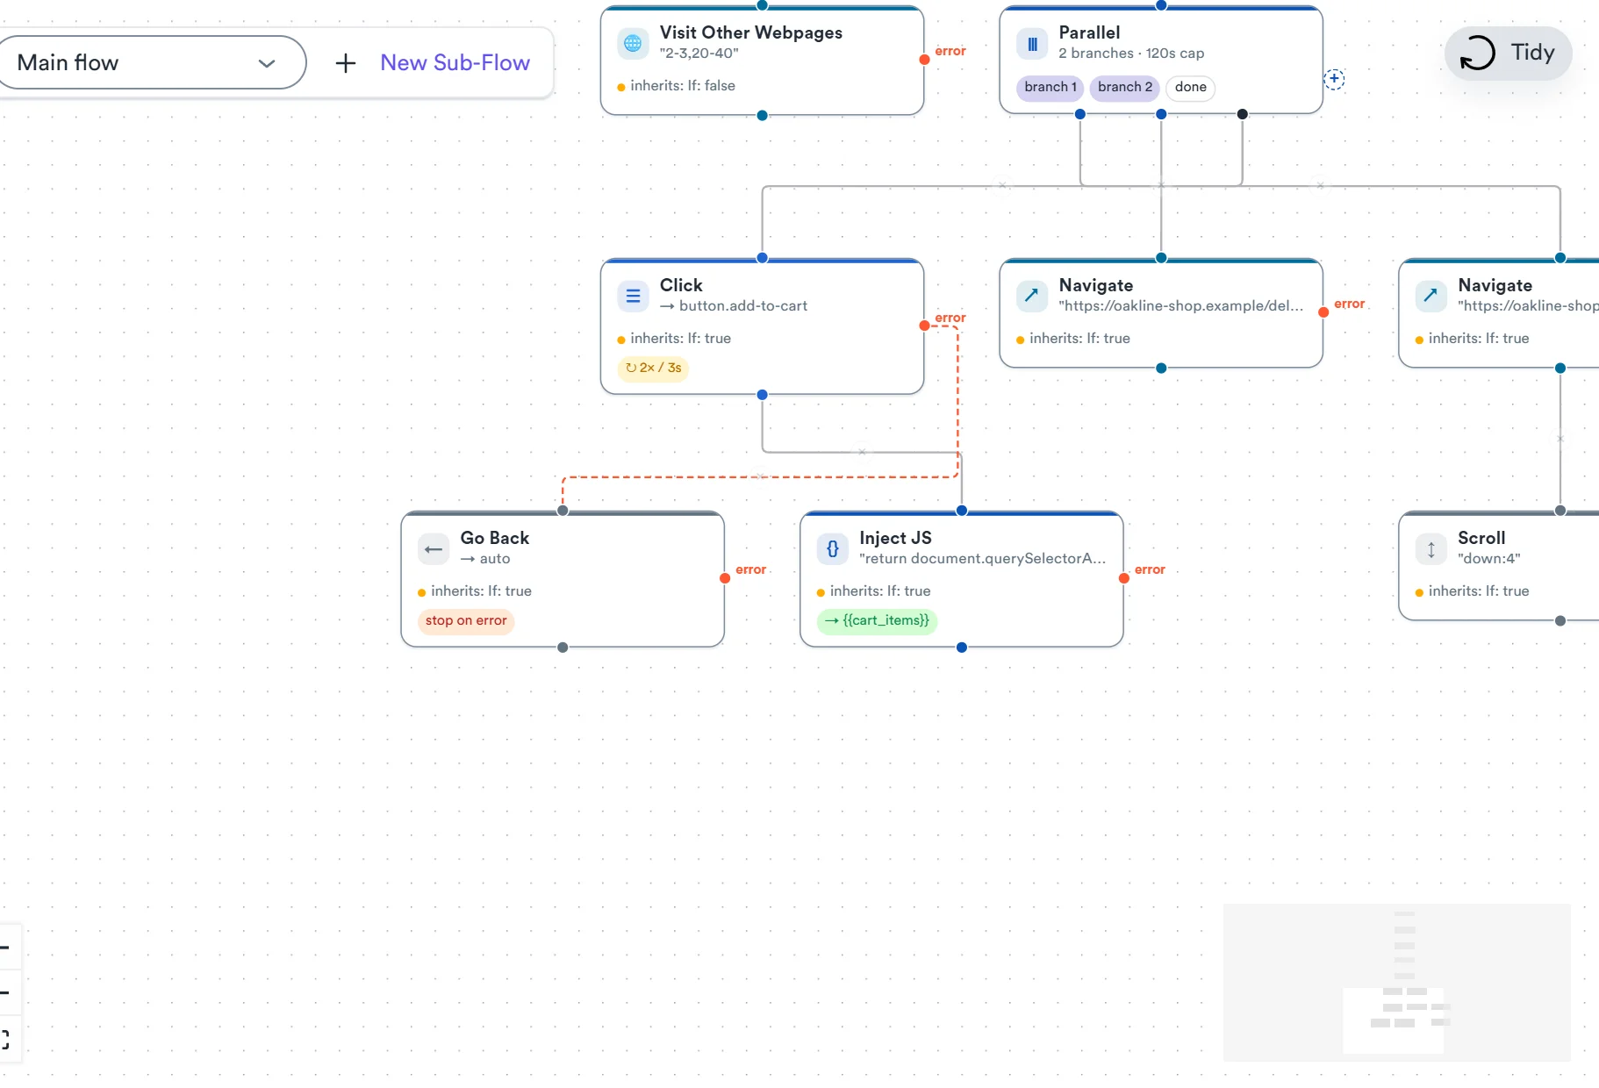The image size is (1599, 1088).
Task: Select the Visit Other Webpages node title
Action: coord(751,32)
